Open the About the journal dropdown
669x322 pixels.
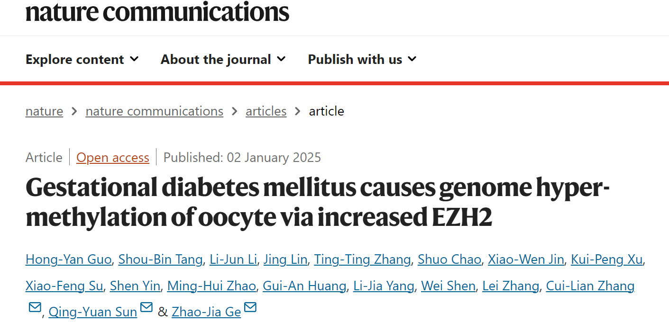[223, 60]
